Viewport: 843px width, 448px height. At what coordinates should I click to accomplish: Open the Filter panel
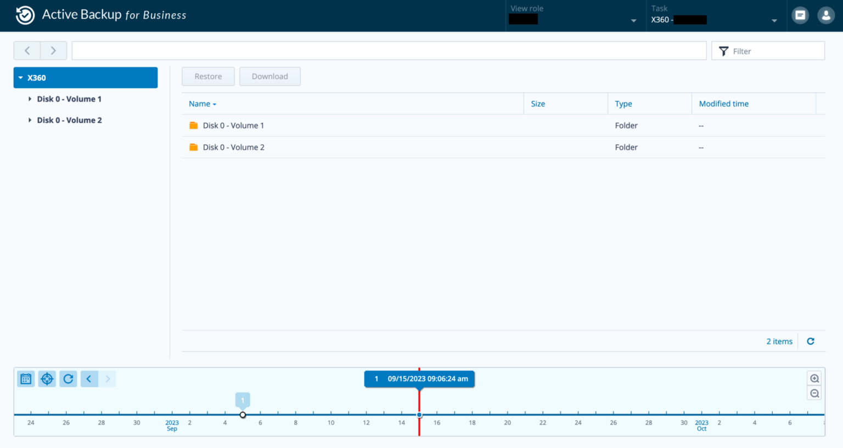tap(767, 50)
